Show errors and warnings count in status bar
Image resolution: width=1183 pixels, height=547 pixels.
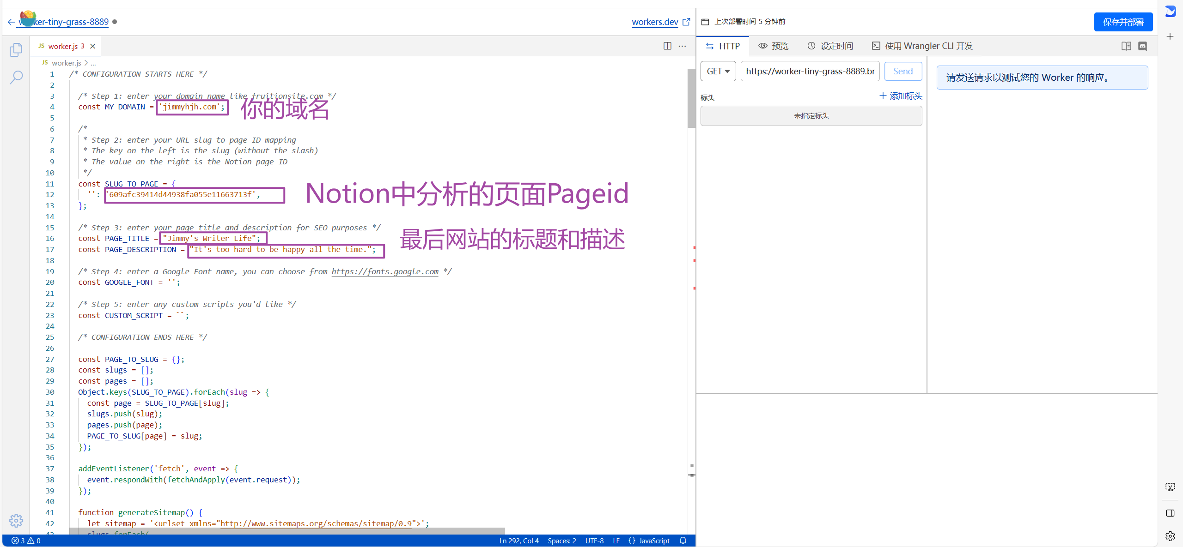tap(26, 541)
